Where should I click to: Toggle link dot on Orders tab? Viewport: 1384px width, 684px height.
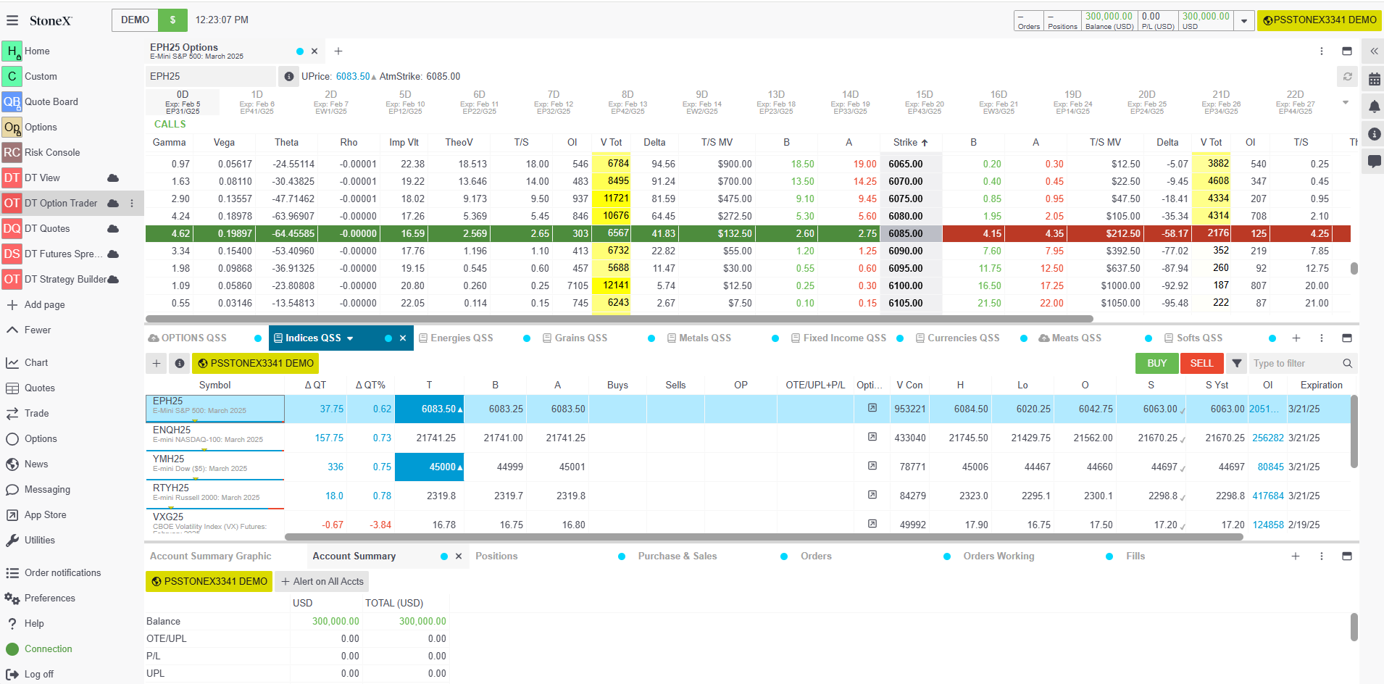(947, 556)
